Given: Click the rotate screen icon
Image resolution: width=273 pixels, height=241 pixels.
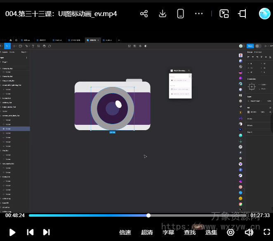Looking at the screenshot, I should click(242, 14).
